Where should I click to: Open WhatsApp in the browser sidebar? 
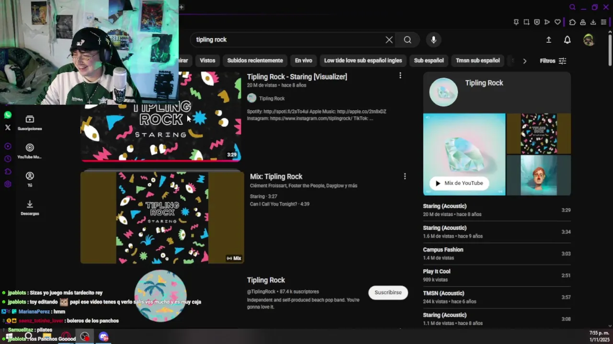click(x=8, y=115)
